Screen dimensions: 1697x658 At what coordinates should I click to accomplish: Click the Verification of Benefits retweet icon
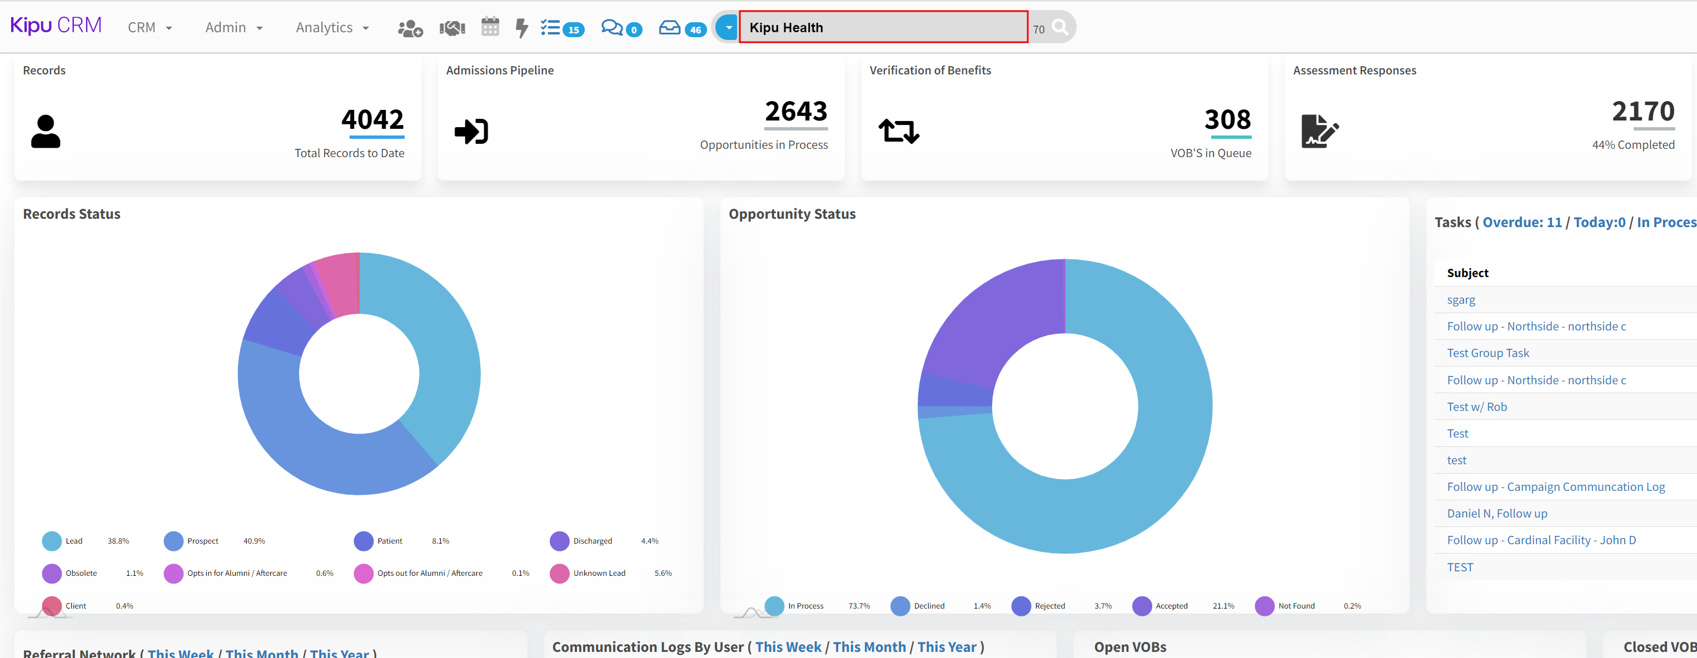[x=899, y=131]
